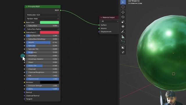The height and width of the screenshot is (105, 186).
Task: Click the IOR value field 1.450
Action: (42, 76)
